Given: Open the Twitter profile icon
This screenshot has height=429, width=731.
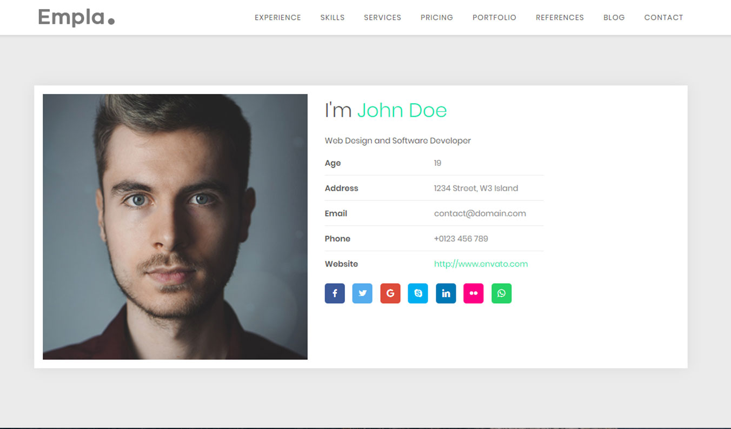Looking at the screenshot, I should click(x=362, y=293).
